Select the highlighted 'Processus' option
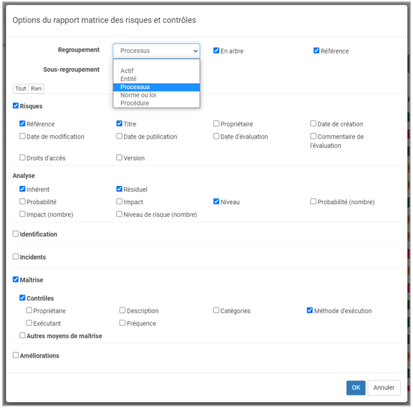This screenshot has height=409, width=413. click(x=135, y=87)
